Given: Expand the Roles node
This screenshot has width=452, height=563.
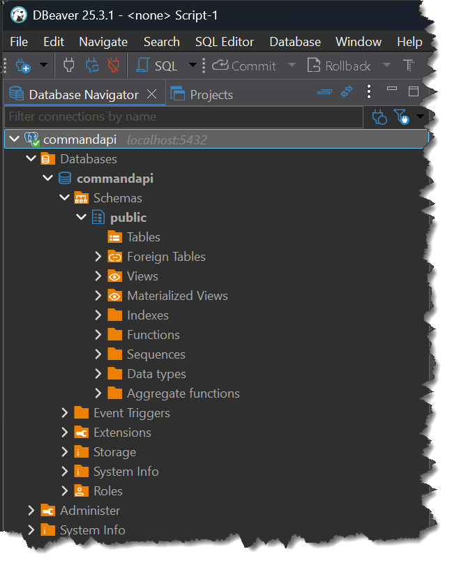Looking at the screenshot, I should pos(65,490).
